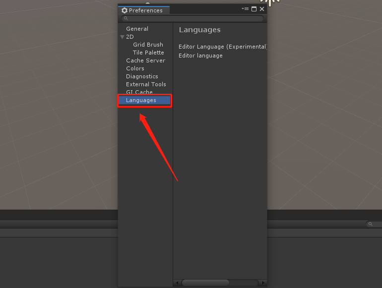Click the Editor language setting label
This screenshot has width=382, height=288.
200,56
